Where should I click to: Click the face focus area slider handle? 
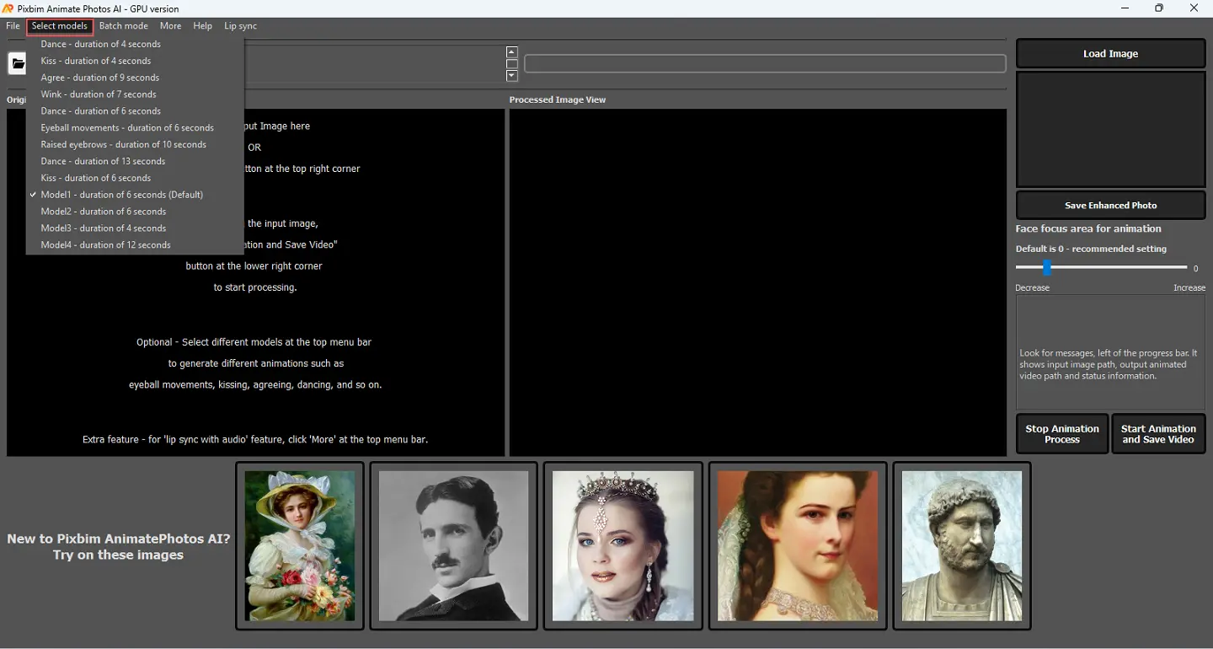[x=1046, y=268]
